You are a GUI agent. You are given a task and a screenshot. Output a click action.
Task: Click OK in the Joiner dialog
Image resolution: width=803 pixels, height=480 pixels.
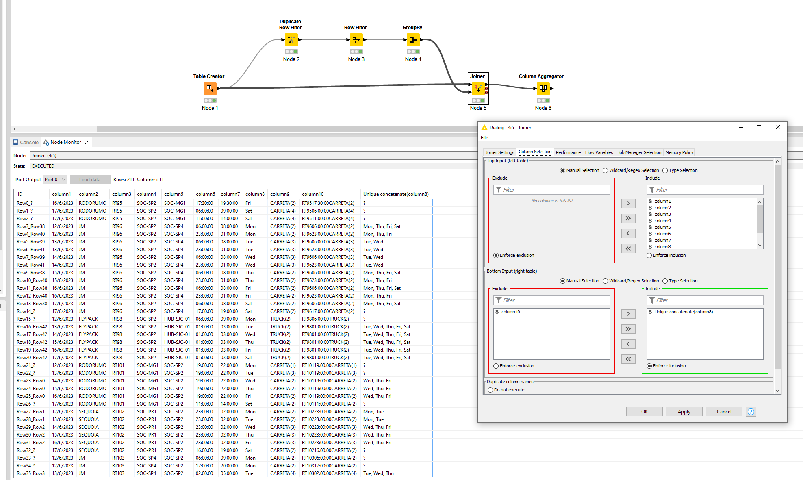click(644, 412)
